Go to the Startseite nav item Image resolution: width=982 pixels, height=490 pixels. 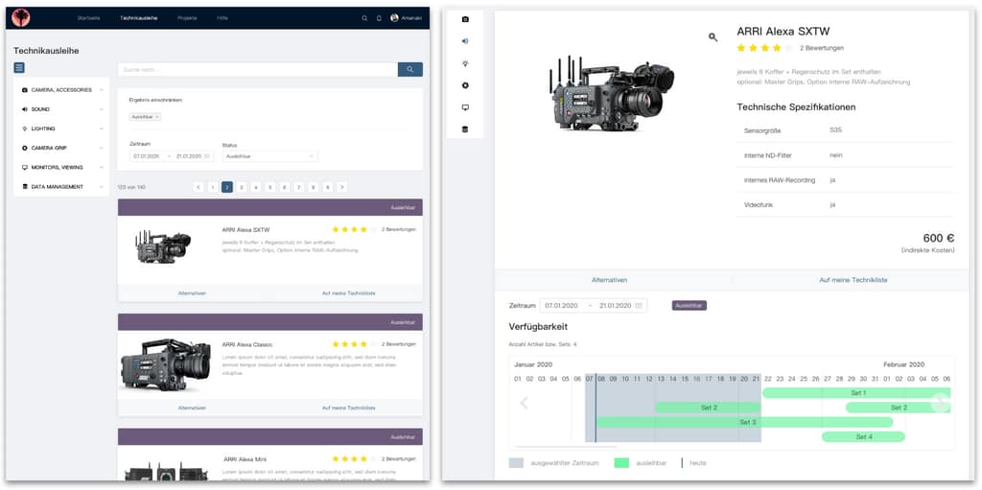88,18
